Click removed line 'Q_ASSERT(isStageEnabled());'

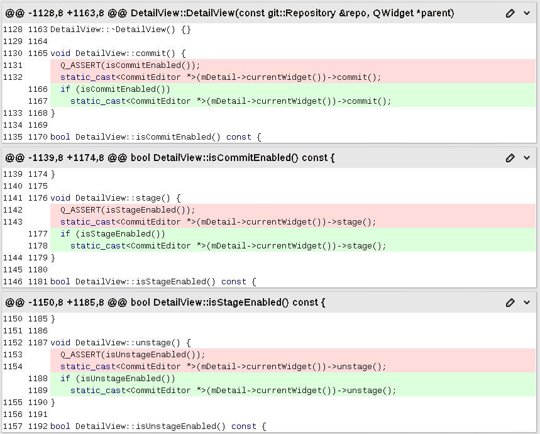[293, 210]
